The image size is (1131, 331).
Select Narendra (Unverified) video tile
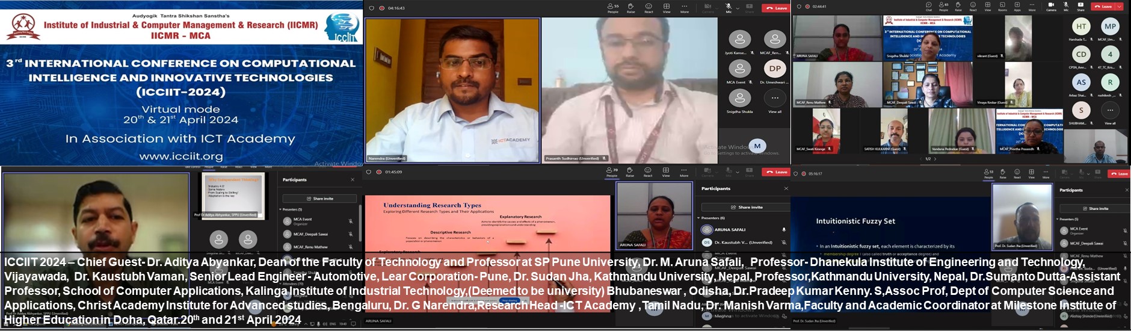click(452, 90)
